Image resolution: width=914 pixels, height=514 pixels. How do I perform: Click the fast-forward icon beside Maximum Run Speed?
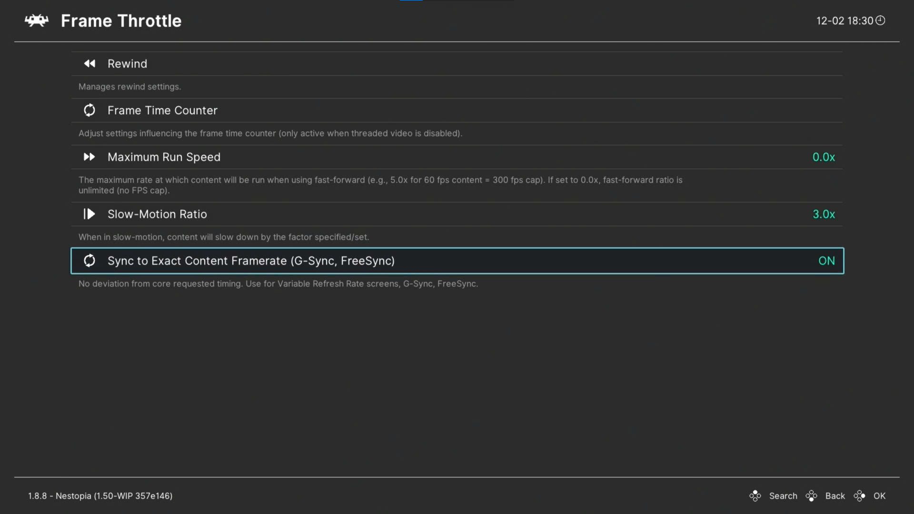tap(89, 157)
